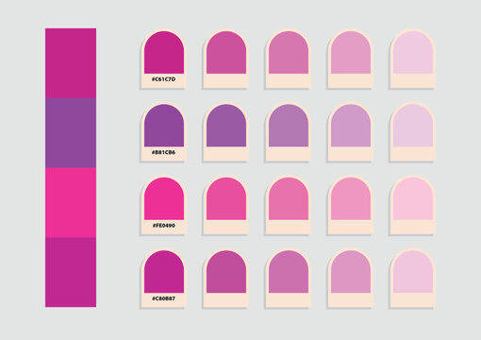This screenshot has width=481, height=340.
Task: Select the second-lightest tint in the #C80B87 row
Action: (351, 271)
